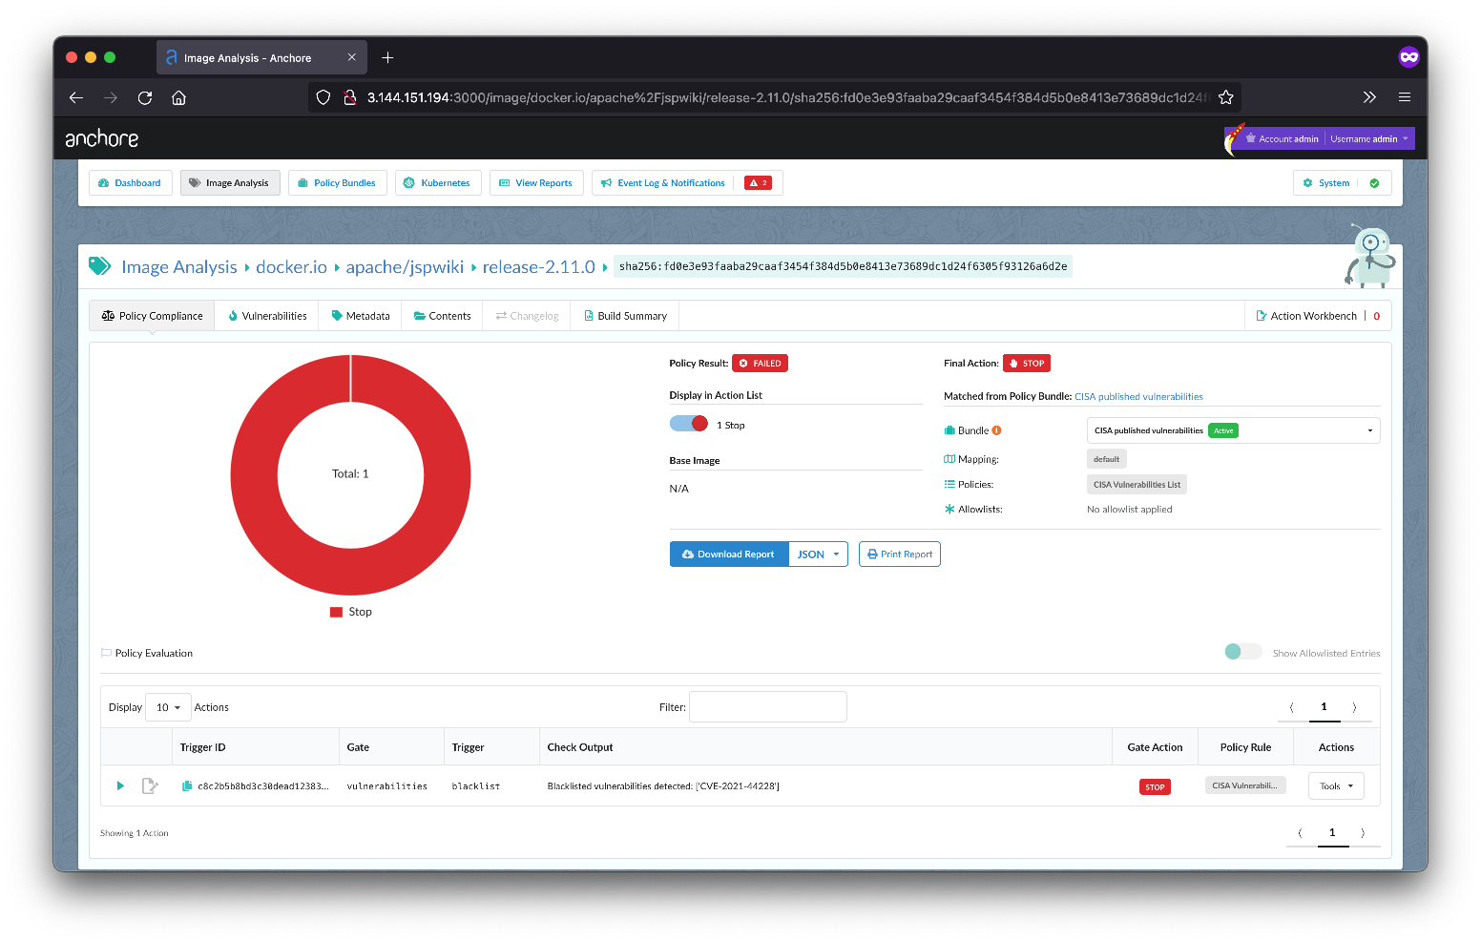Click the Download Report button
The height and width of the screenshot is (942, 1481).
pyautogui.click(x=729, y=555)
